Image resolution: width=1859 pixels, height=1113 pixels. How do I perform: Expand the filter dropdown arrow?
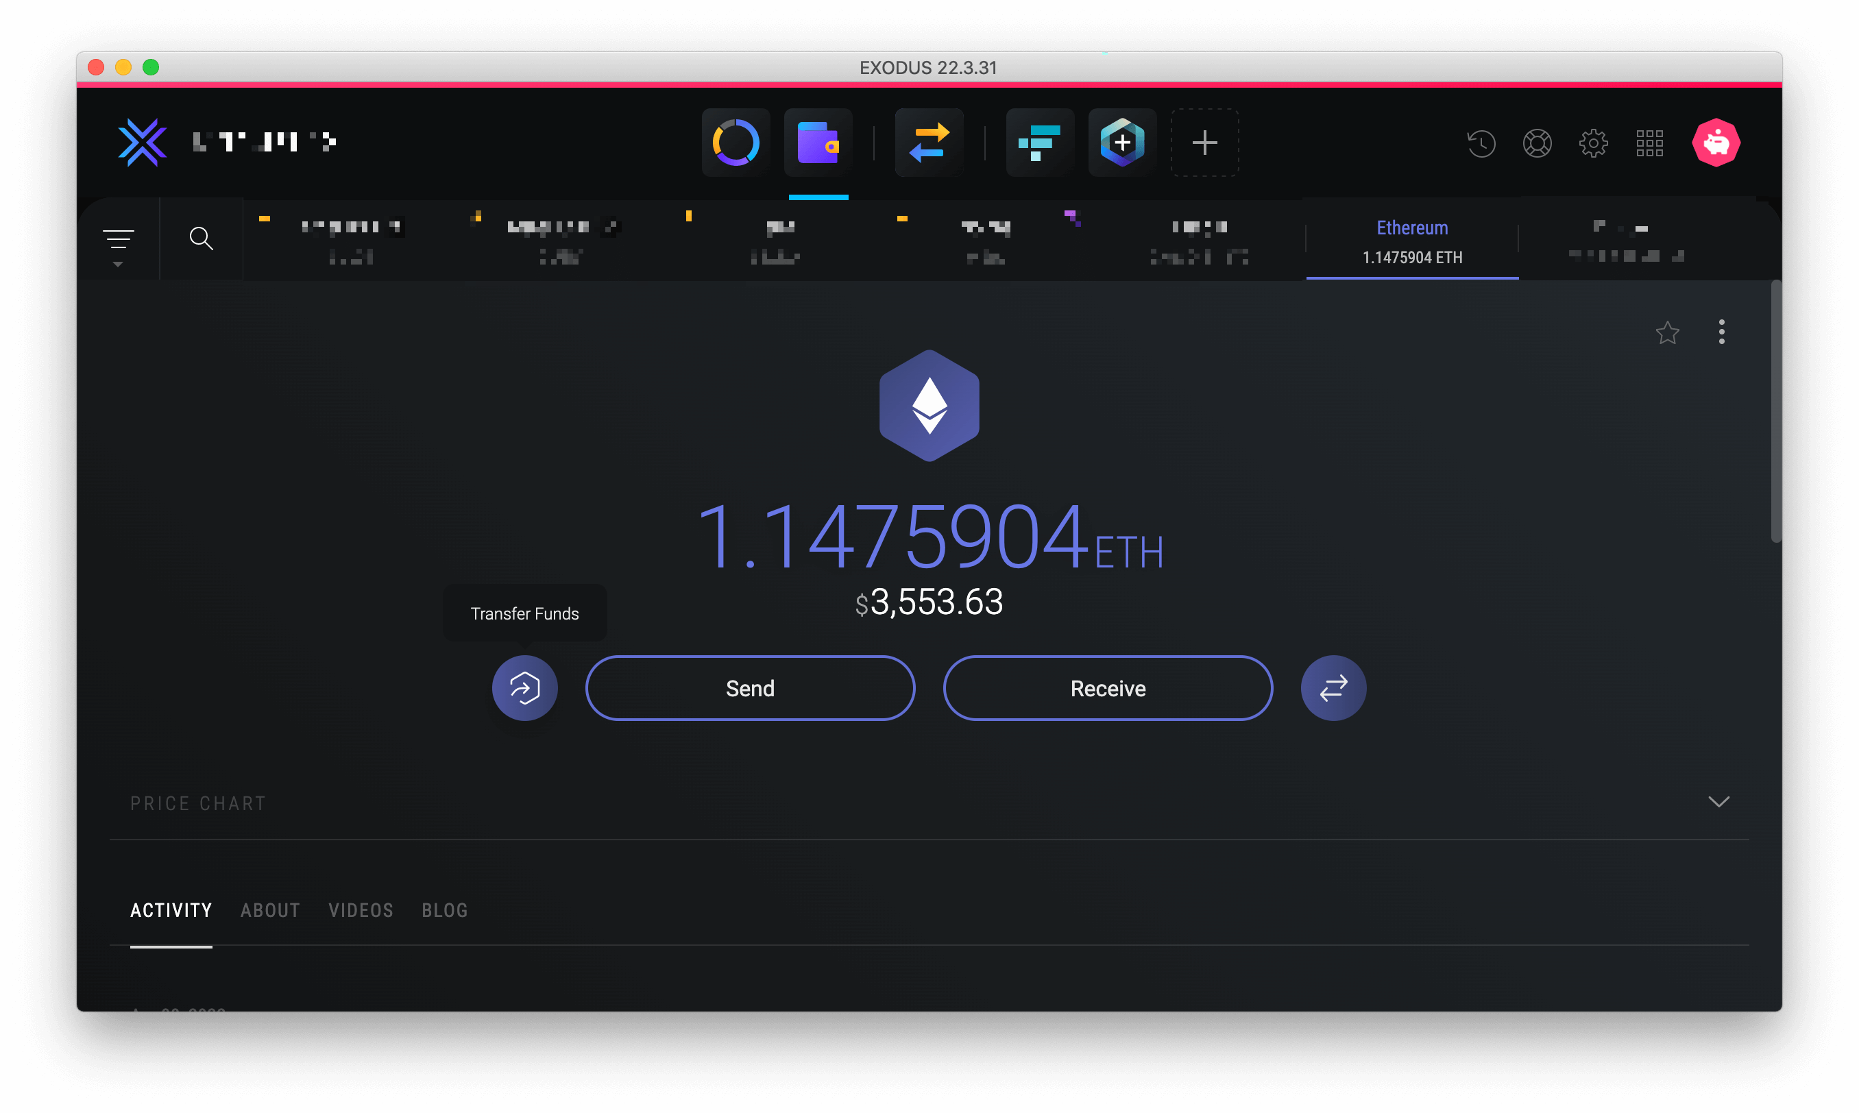click(x=119, y=265)
